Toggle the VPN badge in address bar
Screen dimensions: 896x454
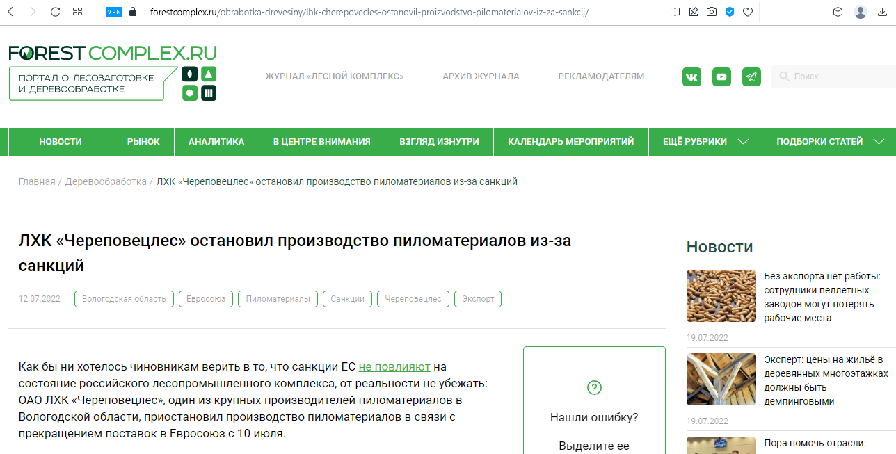[113, 12]
